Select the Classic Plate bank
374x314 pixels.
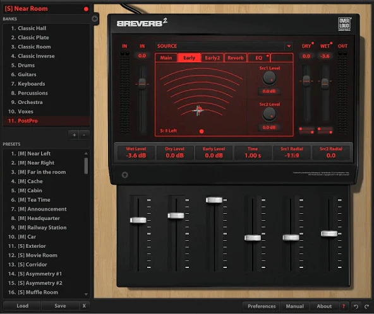pos(46,38)
